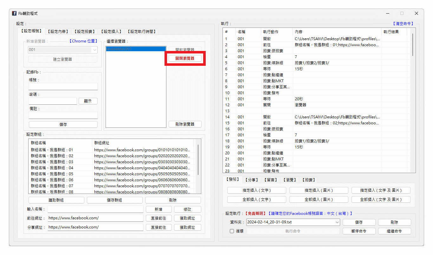Click the 群組名稱 column header
This screenshot has height=255, width=433.
(60, 143)
